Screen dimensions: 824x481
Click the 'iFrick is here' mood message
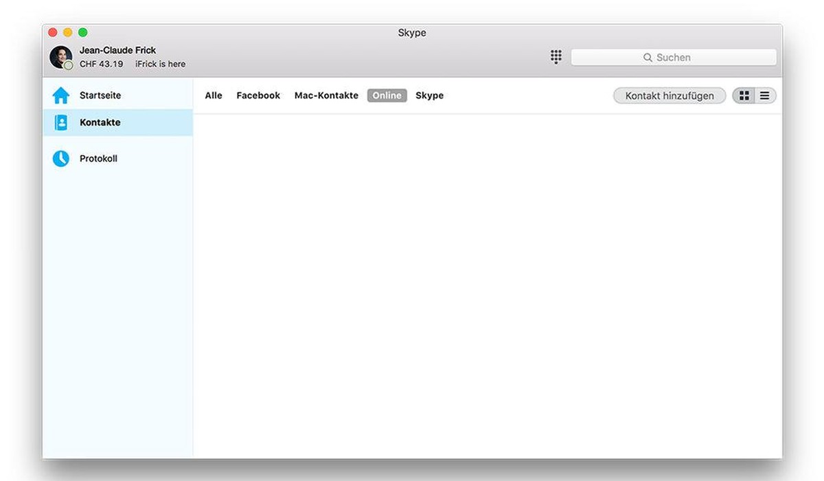pos(160,64)
